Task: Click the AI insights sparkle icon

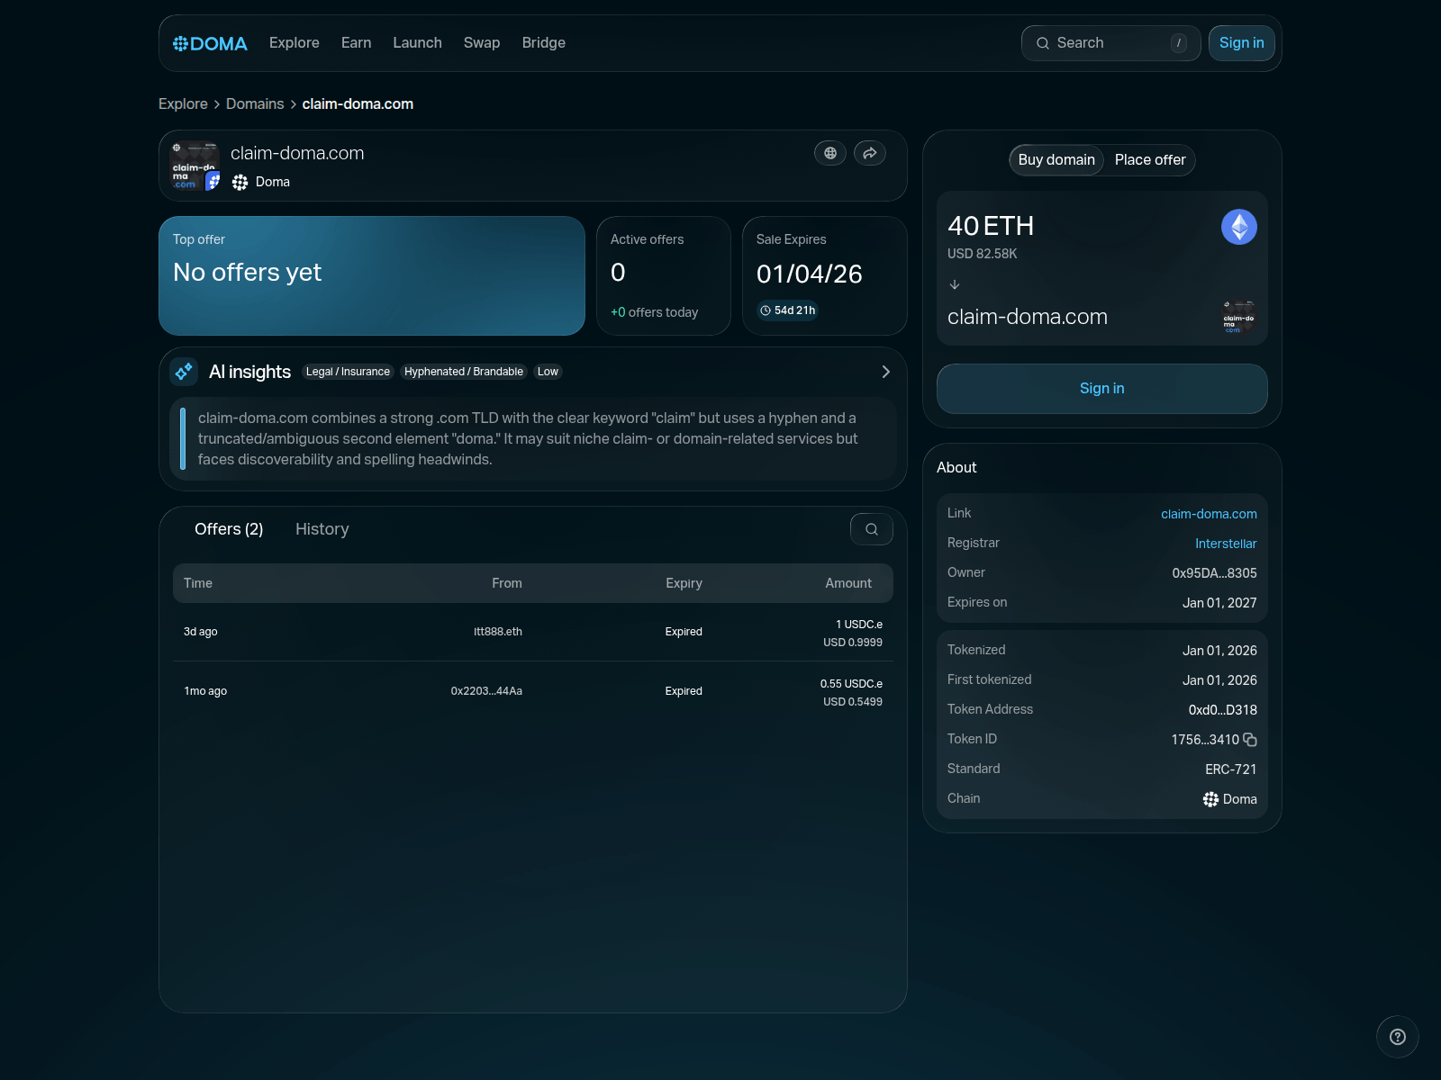Action: (x=184, y=372)
